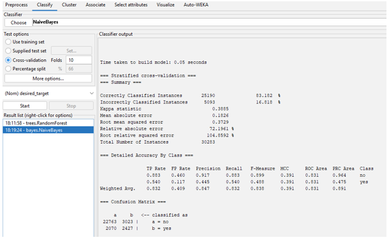Click Root relative squared error line
The image size is (389, 240).
pos(166,135)
